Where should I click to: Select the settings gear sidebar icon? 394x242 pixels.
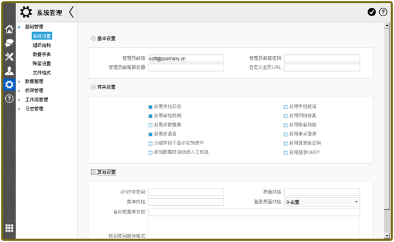click(9, 85)
